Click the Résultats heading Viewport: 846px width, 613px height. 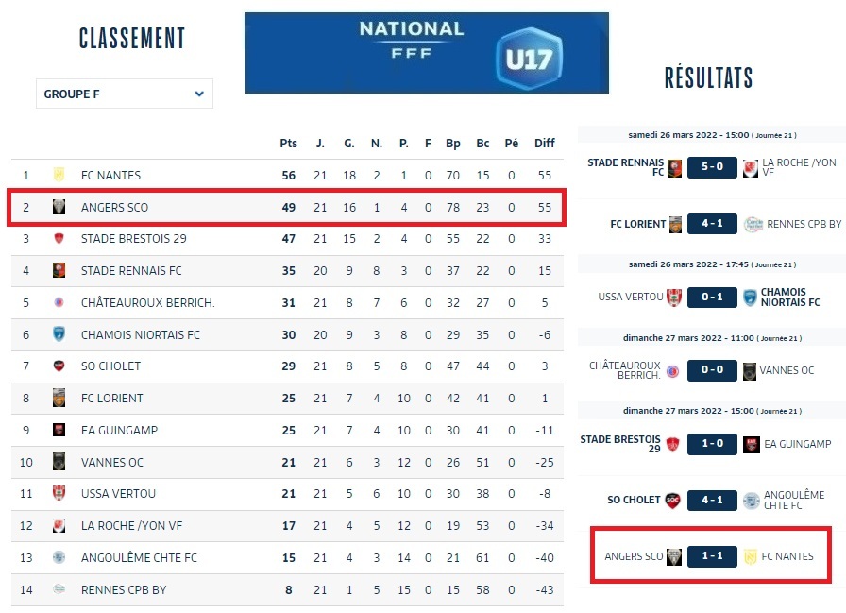pos(708,77)
